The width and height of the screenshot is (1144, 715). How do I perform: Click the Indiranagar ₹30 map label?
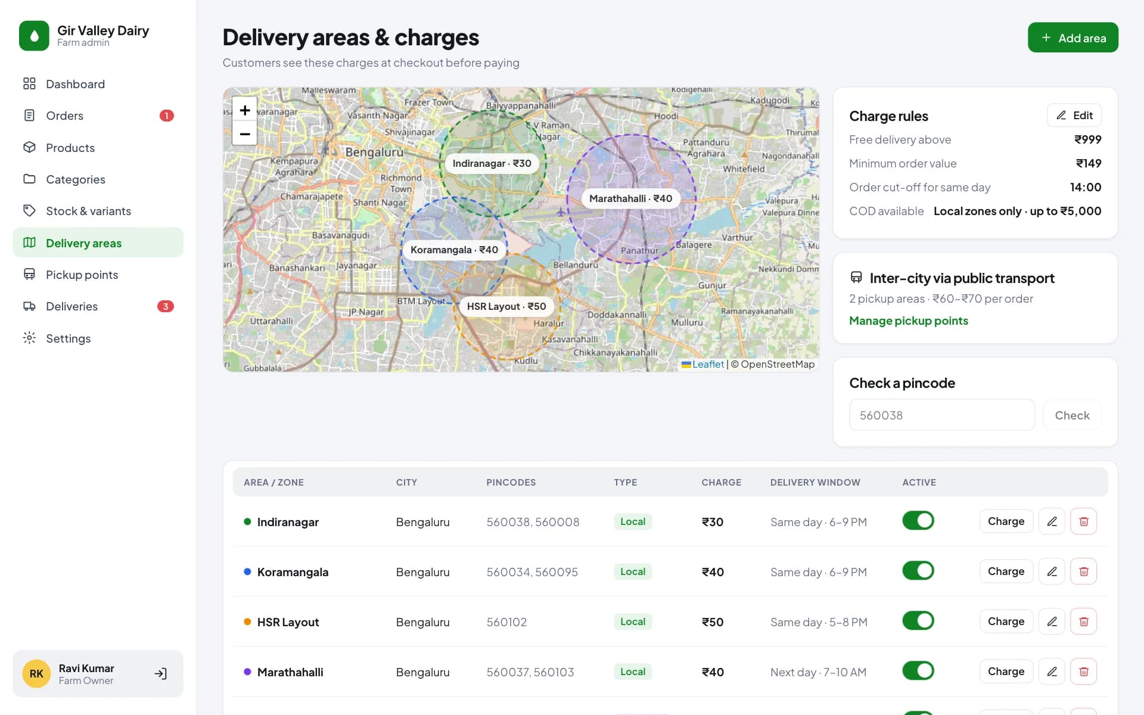[492, 163]
